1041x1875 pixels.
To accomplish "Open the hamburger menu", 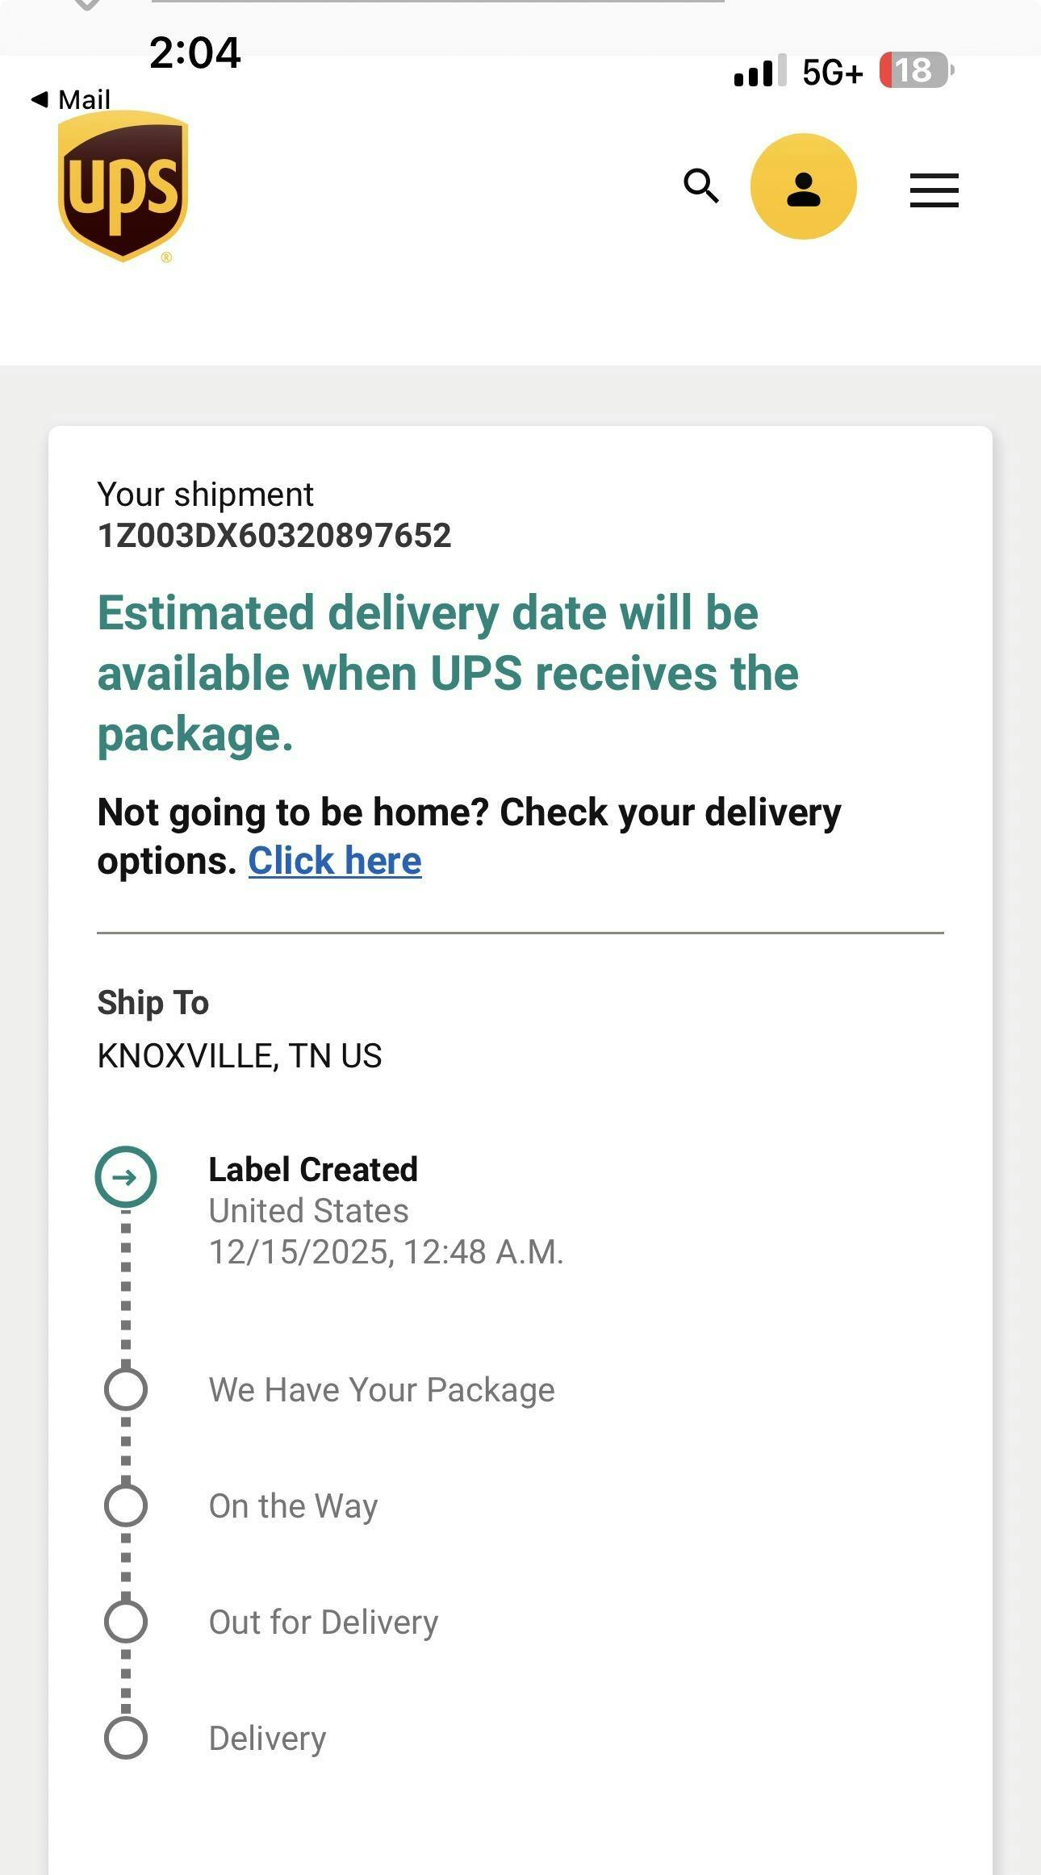I will point(934,190).
